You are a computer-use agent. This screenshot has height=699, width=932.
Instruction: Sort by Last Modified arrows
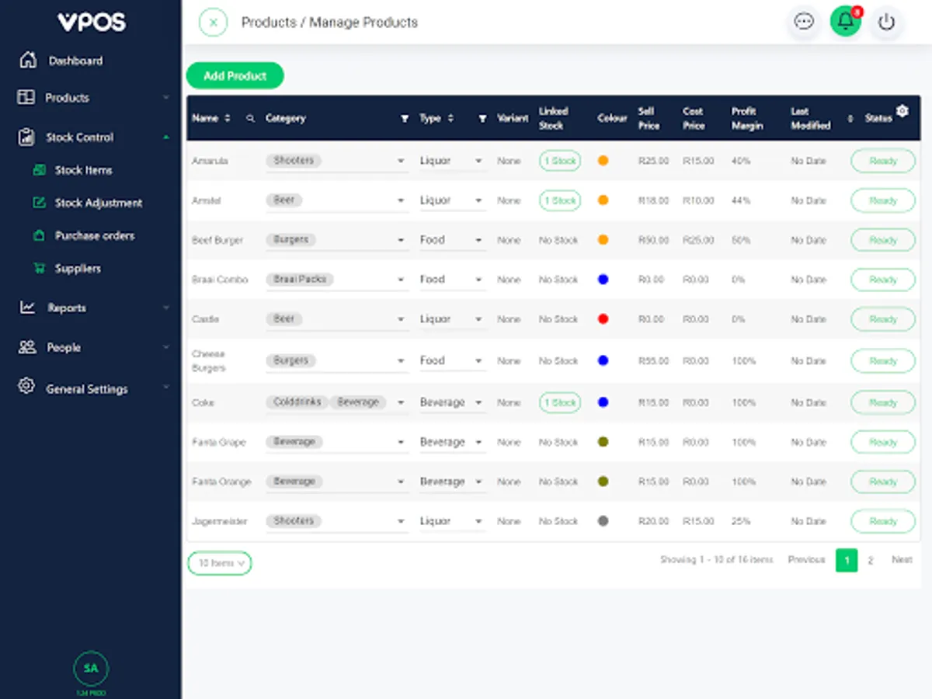[850, 118]
